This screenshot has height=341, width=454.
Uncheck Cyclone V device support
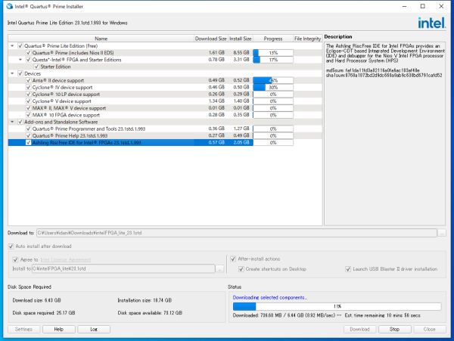click(29, 101)
